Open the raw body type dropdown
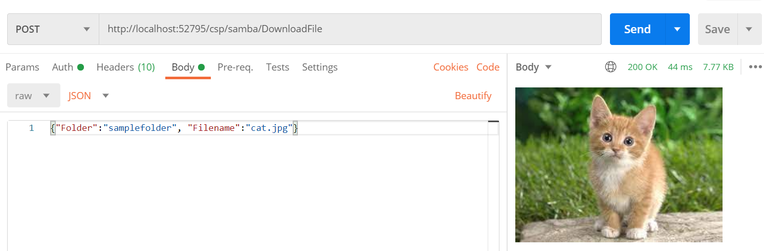This screenshot has height=251, width=764. pyautogui.click(x=33, y=96)
